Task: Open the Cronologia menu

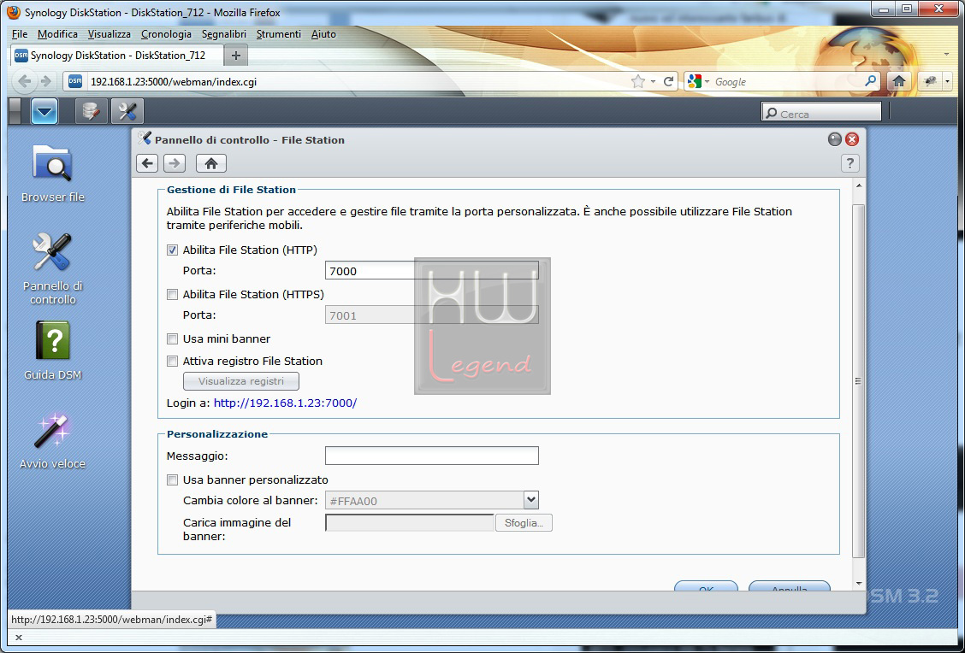Action: click(166, 34)
